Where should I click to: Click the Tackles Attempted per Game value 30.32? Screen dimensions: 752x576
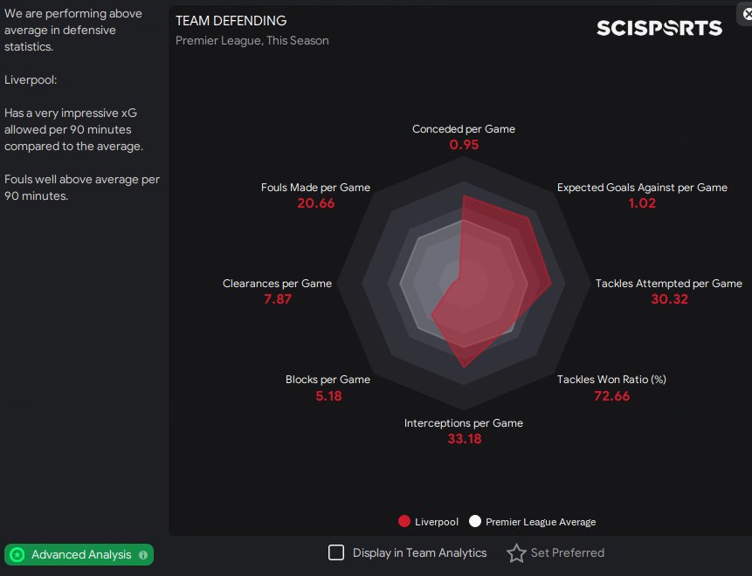tap(670, 299)
